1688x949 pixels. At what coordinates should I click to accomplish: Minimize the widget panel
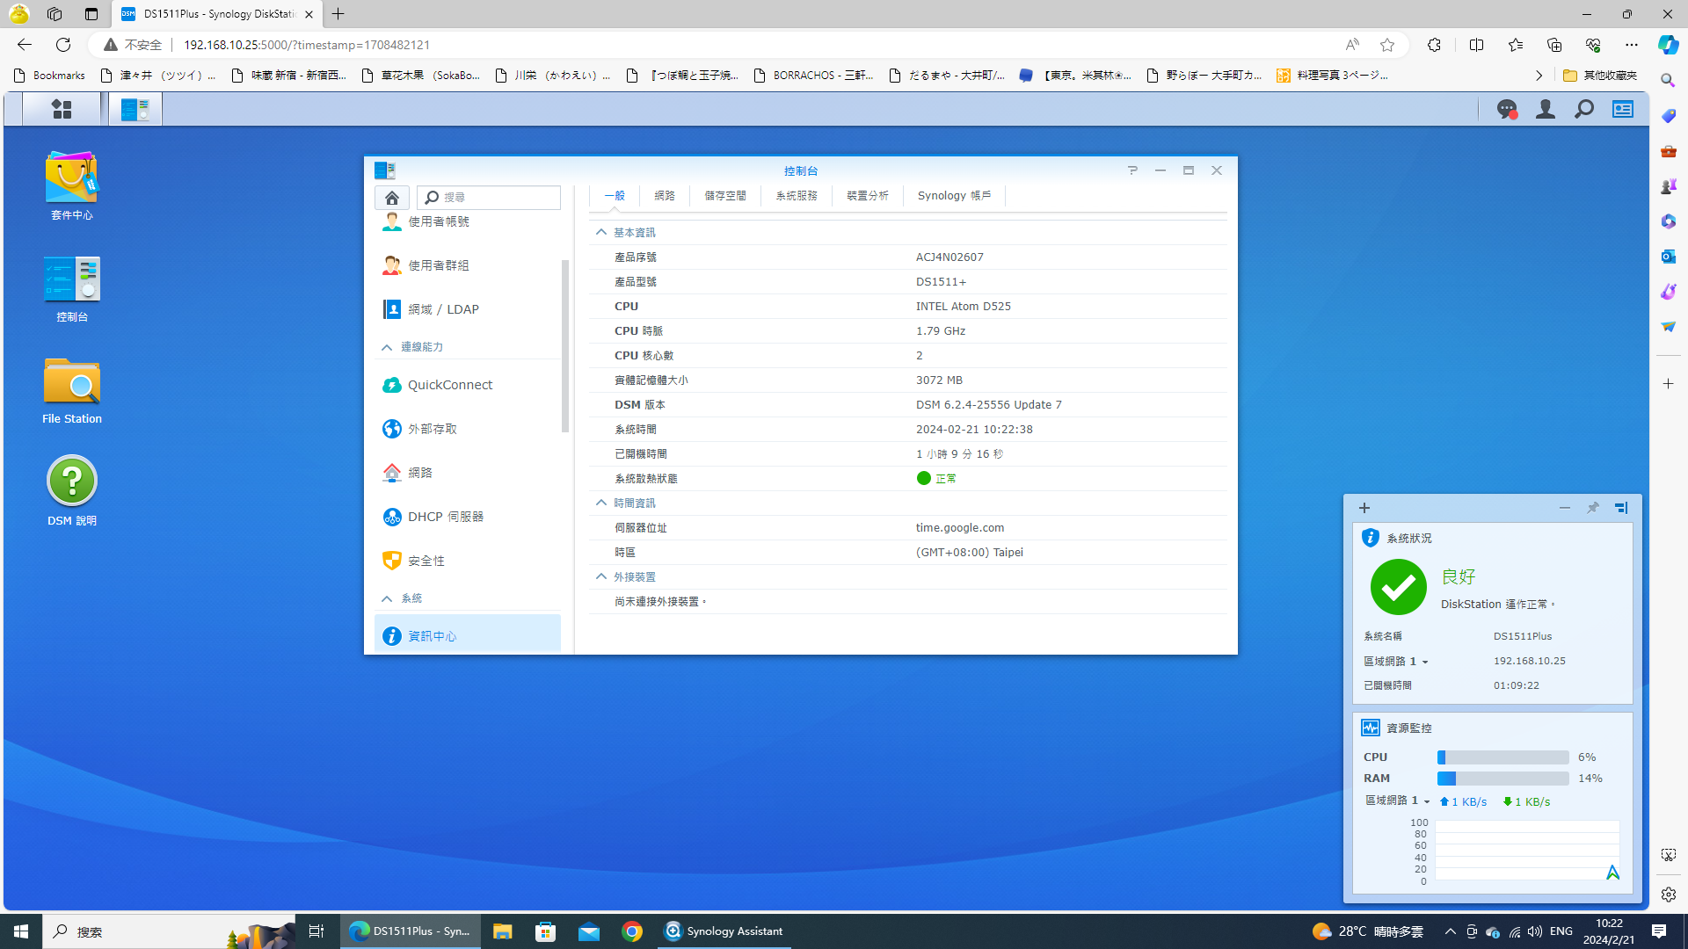pyautogui.click(x=1565, y=508)
